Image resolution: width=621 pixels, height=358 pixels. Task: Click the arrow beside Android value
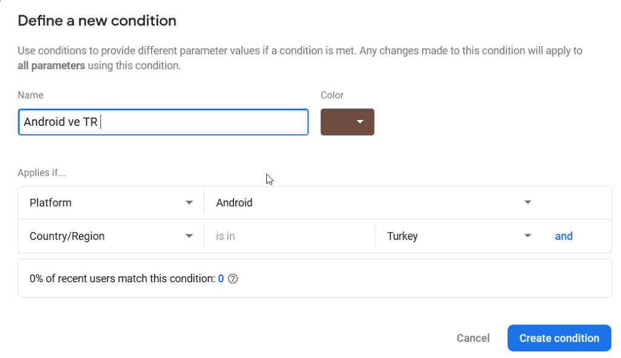(528, 202)
